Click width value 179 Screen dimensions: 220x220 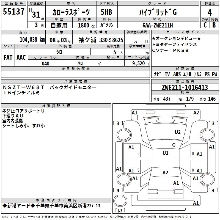point(190,99)
